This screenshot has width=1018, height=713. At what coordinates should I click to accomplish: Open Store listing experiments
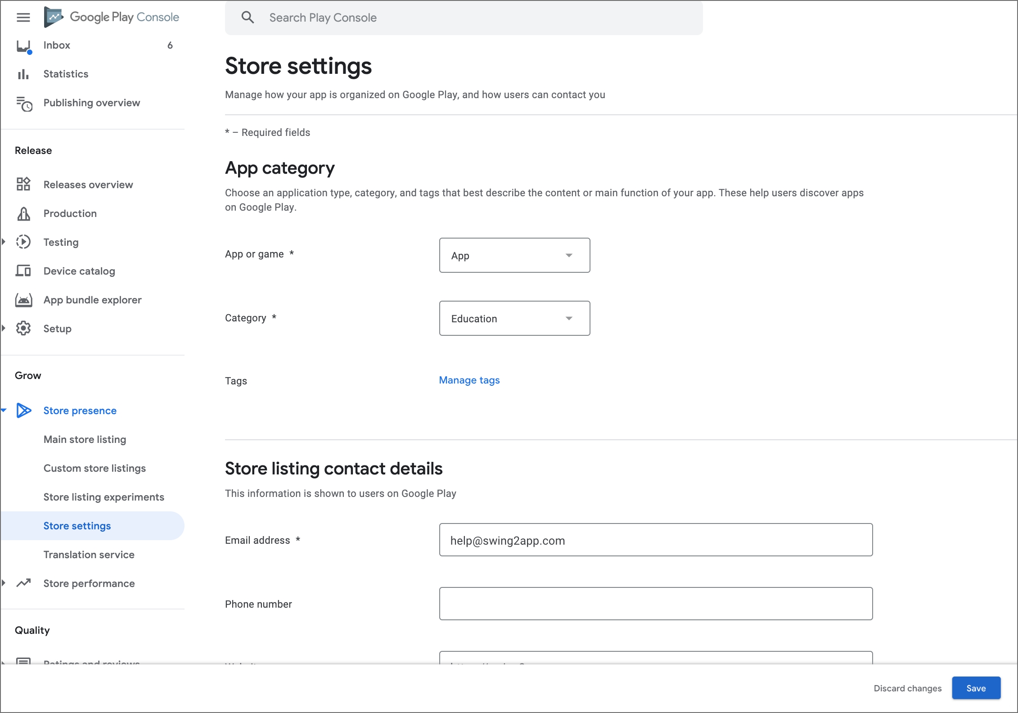coord(104,497)
